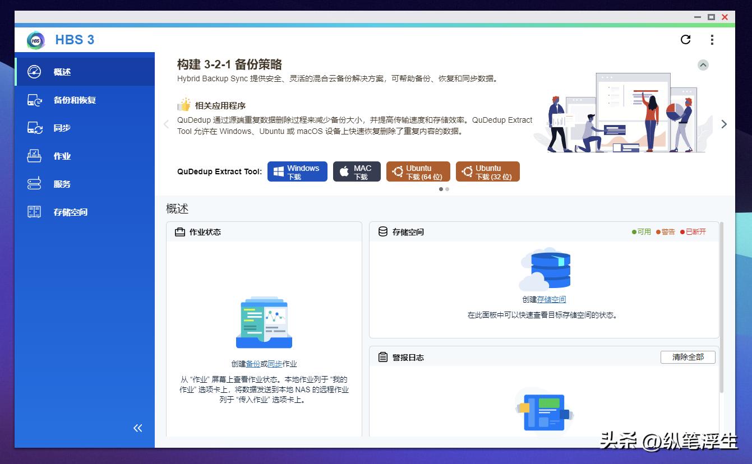Refresh HBS 3 using the reload icon
Screen dimensions: 752x464
coord(685,40)
